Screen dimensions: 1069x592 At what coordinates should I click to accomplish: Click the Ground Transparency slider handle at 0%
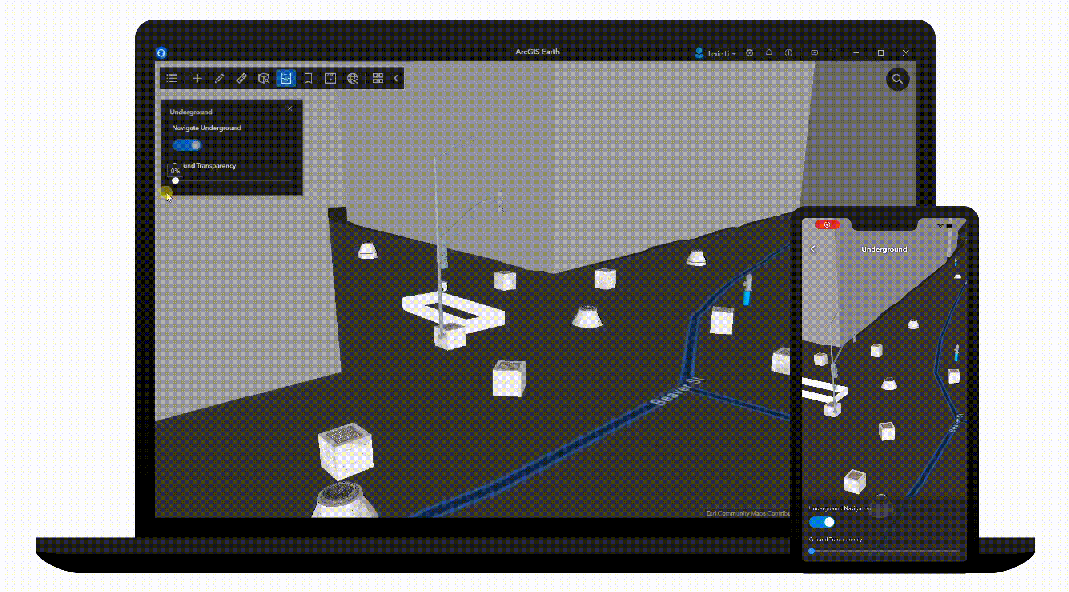point(176,181)
